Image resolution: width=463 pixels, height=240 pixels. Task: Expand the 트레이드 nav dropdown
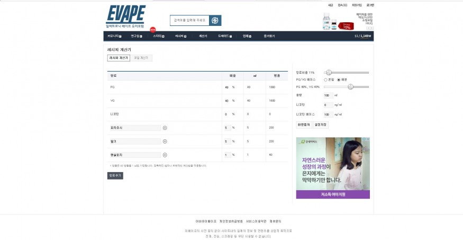pyautogui.click(x=225, y=36)
